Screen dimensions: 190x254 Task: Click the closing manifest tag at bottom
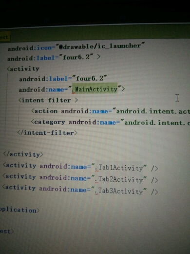point(7,231)
